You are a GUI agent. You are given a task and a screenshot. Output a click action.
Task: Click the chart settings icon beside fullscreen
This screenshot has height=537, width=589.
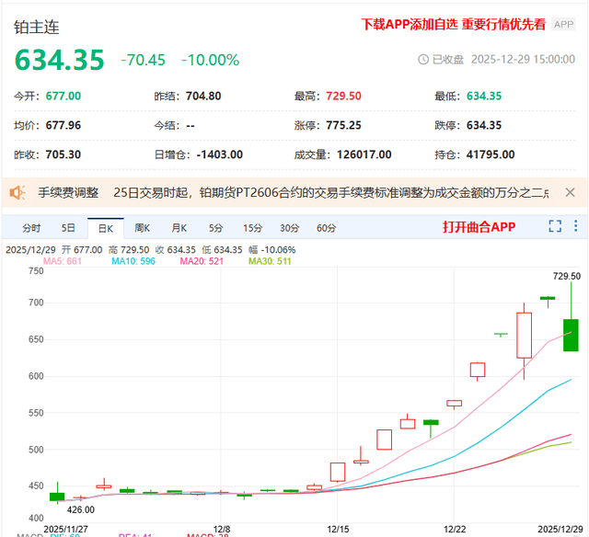point(576,227)
